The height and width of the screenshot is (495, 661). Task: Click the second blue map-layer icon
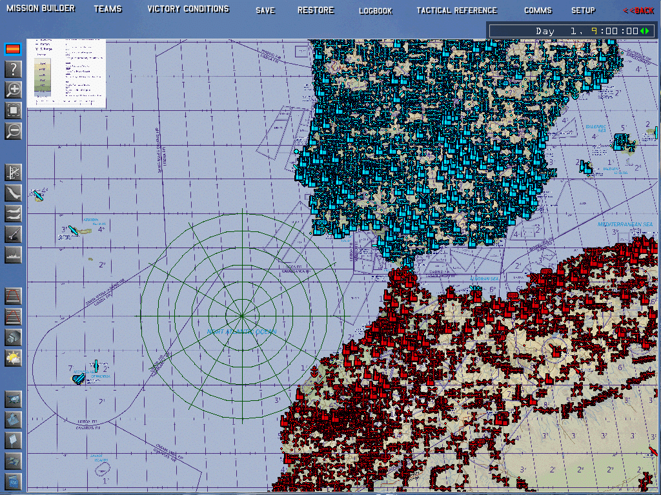(13, 420)
